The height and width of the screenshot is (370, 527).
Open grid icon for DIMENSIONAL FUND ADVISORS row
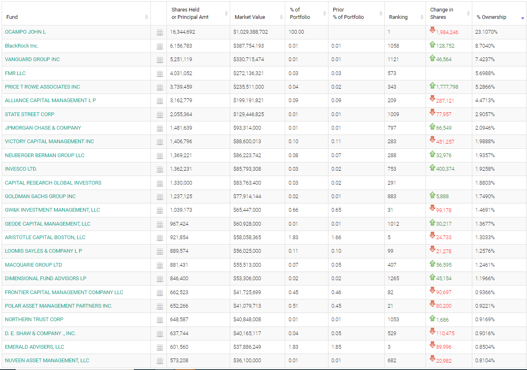(160, 279)
